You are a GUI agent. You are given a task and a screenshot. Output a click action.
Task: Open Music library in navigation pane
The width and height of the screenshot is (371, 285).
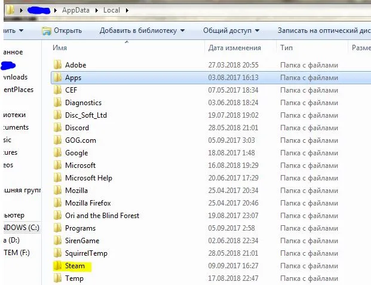tap(7, 140)
